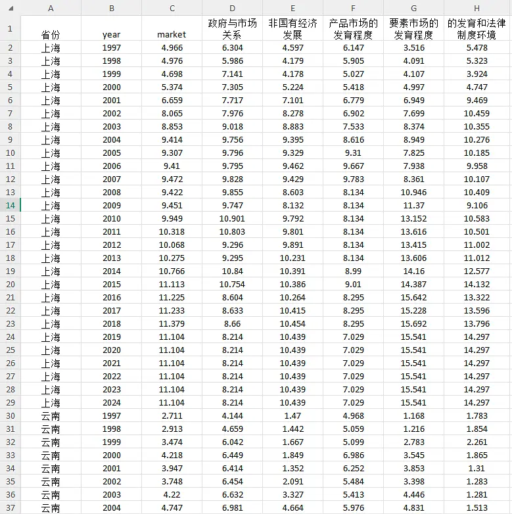
Task: Select market value 4.22
Action: tap(172, 494)
